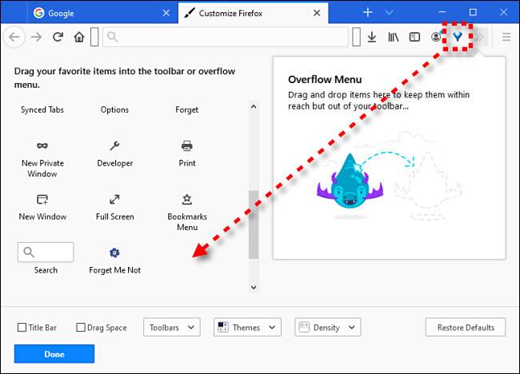
Task: Switch to the Google tab
Action: point(100,13)
